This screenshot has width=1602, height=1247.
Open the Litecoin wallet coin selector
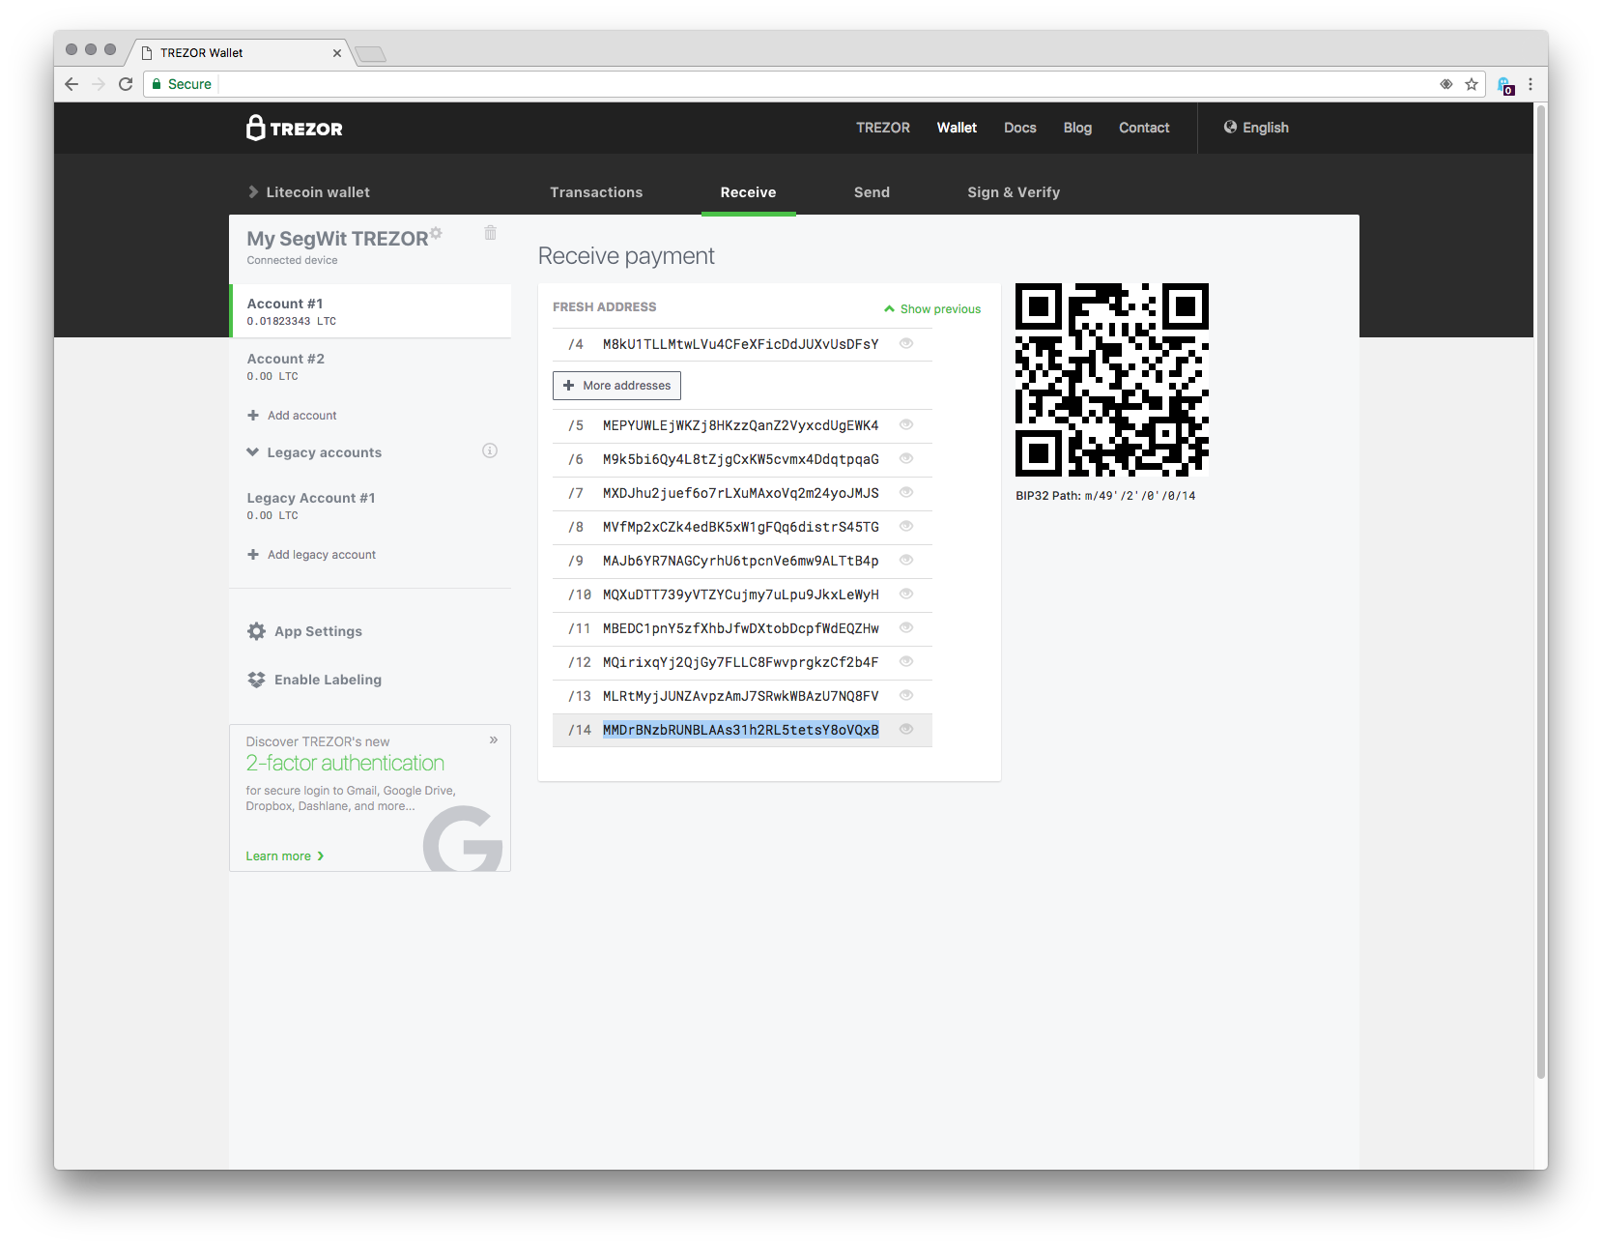tap(309, 192)
